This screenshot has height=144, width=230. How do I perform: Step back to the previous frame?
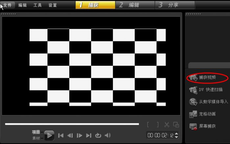[70, 135]
